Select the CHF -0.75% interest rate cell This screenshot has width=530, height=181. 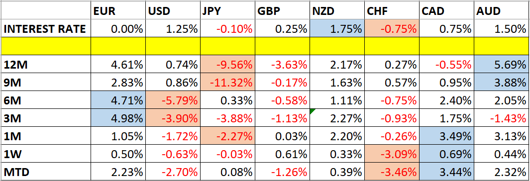(x=392, y=29)
